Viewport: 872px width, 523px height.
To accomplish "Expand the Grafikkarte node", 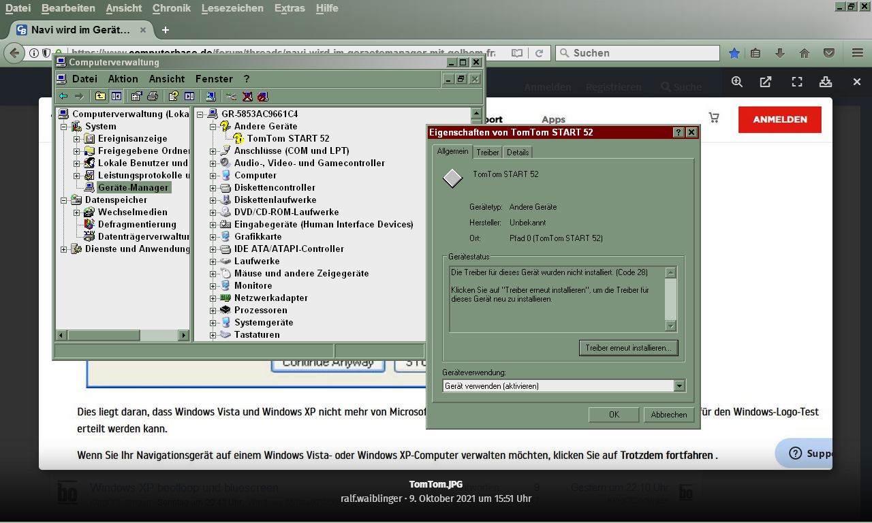I will point(213,237).
